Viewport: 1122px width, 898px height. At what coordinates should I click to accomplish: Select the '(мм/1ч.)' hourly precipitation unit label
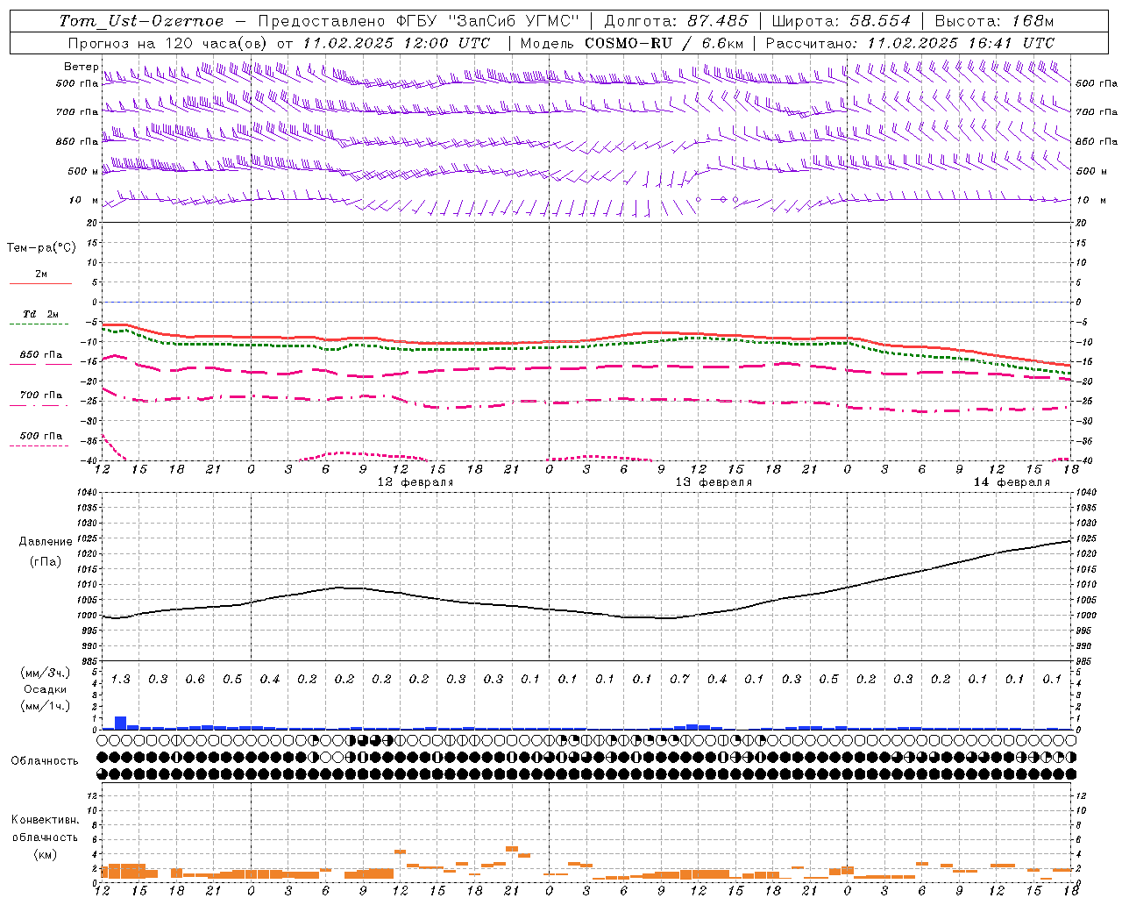(x=45, y=706)
